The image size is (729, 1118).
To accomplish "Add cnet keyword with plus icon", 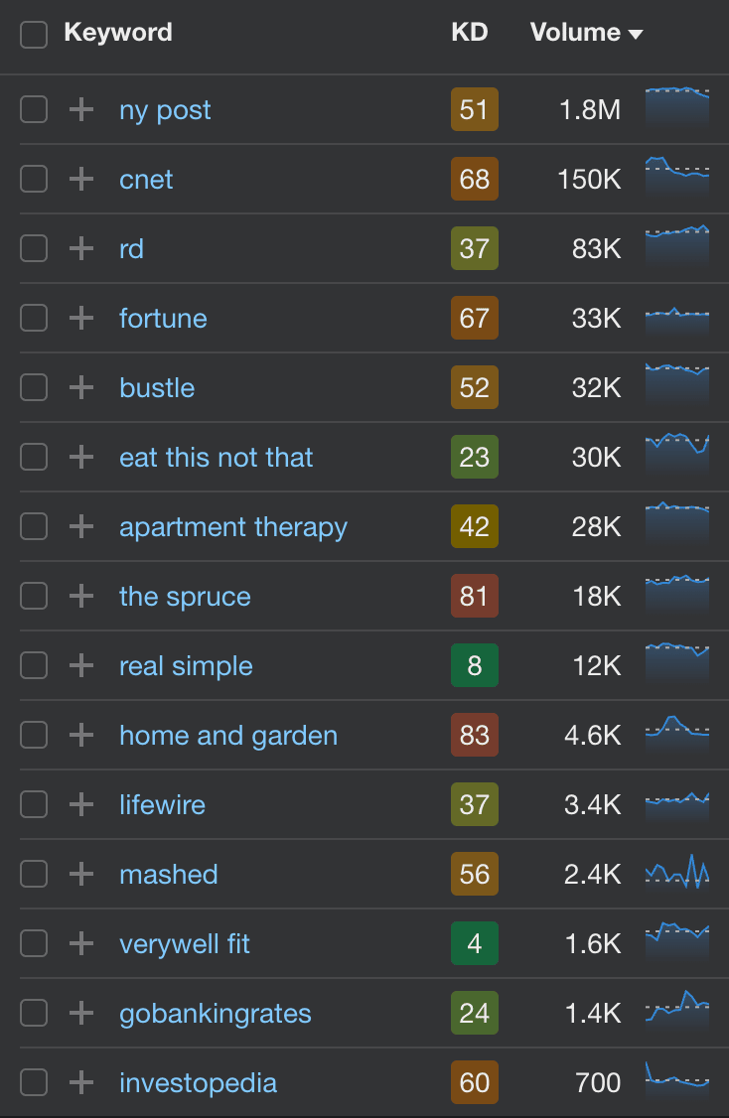I will click(81, 179).
